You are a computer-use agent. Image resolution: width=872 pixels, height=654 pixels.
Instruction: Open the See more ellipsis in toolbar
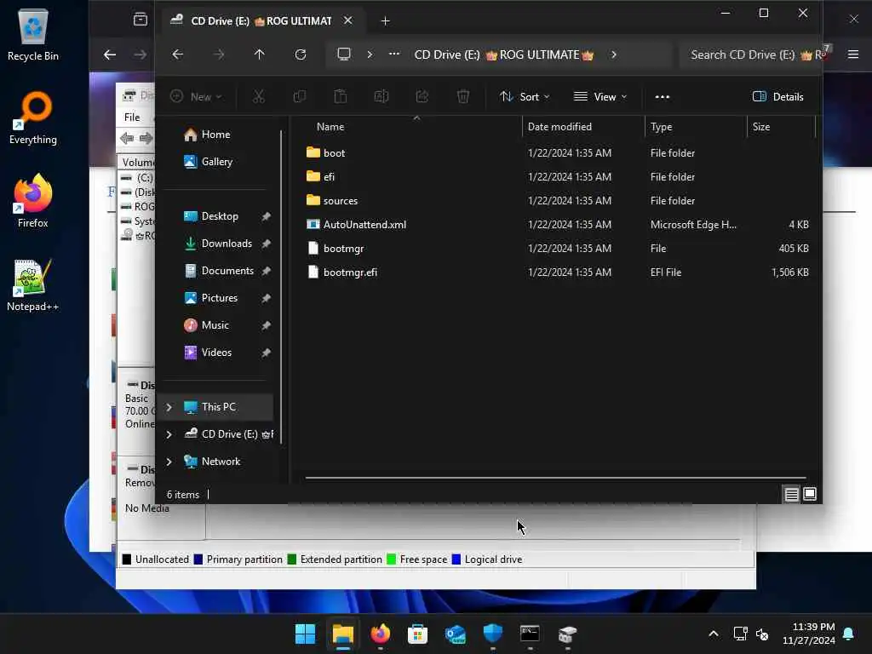[x=663, y=97]
